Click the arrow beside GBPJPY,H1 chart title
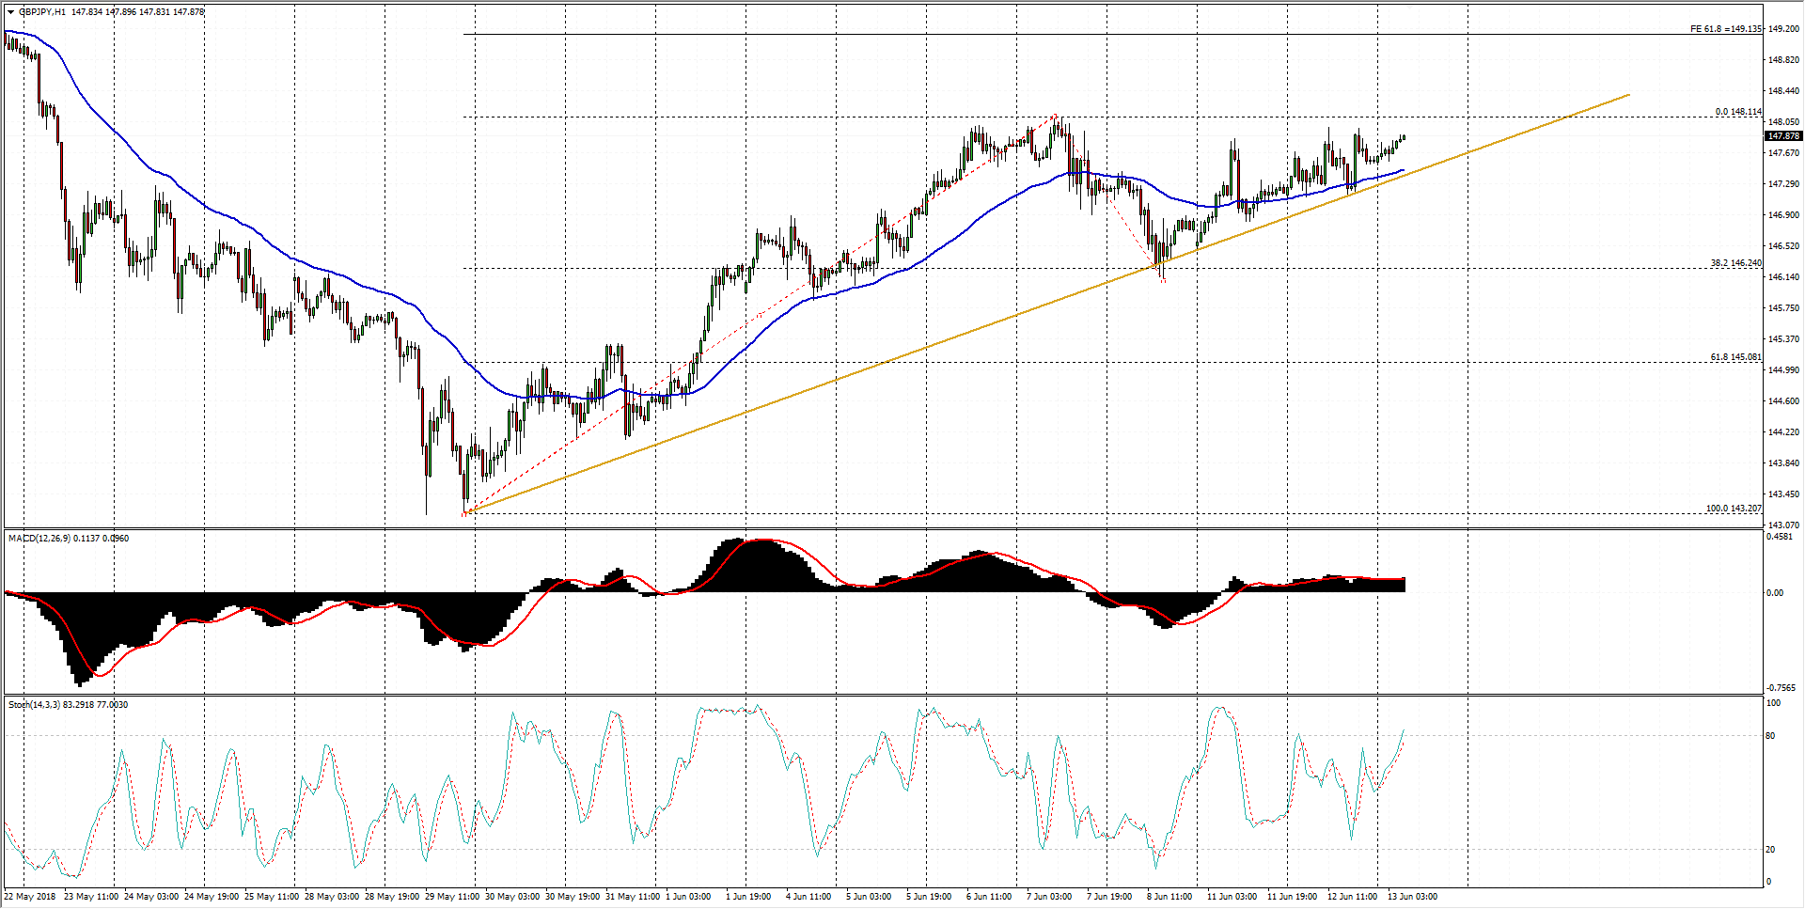The width and height of the screenshot is (1805, 909). coord(10,12)
